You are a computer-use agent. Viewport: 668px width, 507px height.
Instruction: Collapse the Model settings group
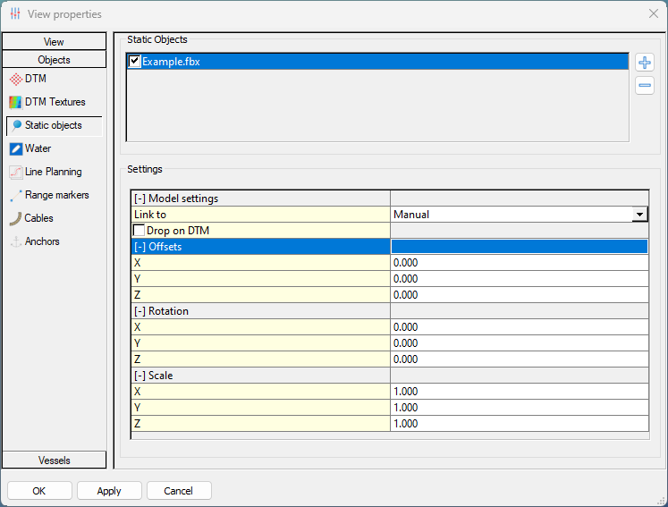click(x=140, y=199)
